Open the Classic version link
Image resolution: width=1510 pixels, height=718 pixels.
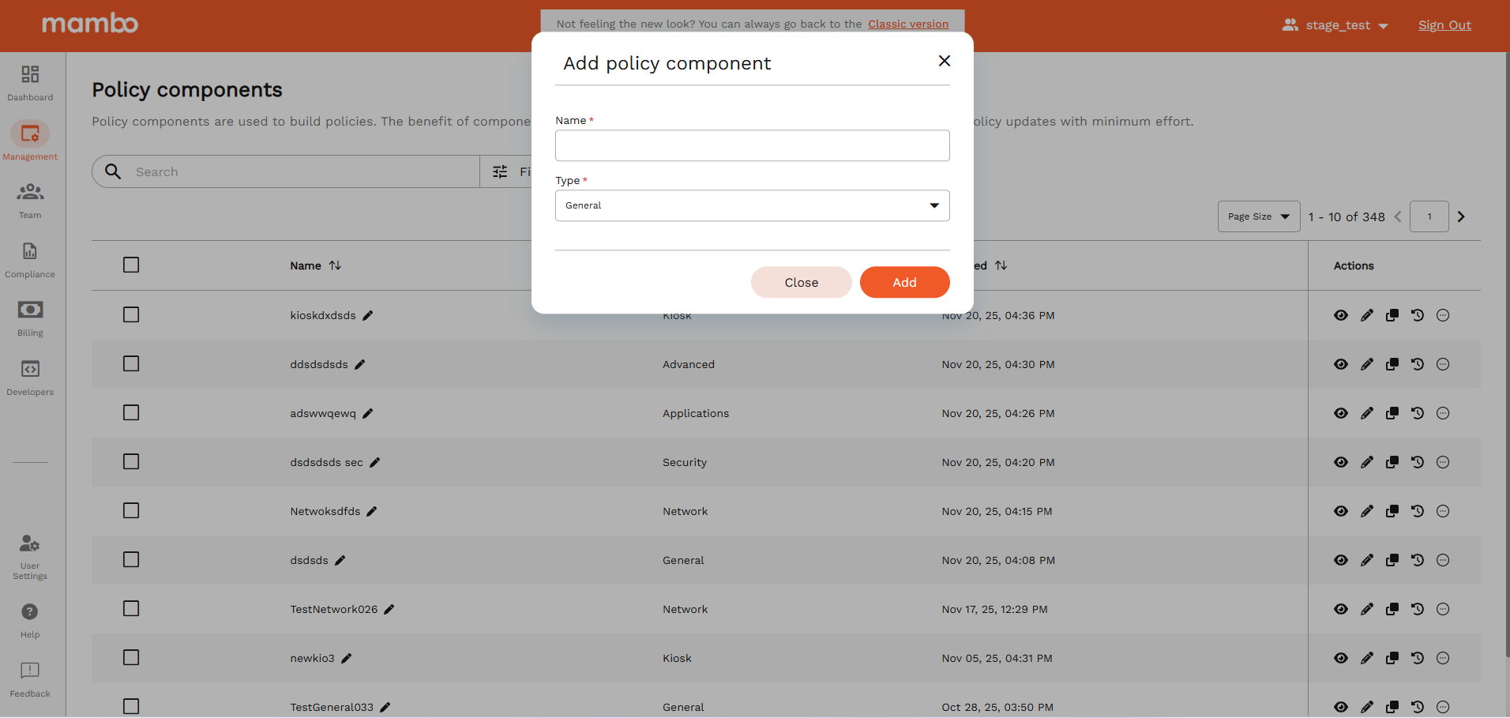tap(907, 24)
